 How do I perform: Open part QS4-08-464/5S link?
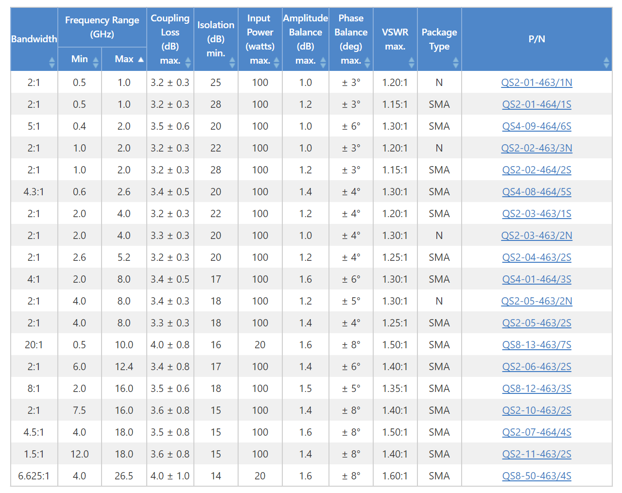536,192
